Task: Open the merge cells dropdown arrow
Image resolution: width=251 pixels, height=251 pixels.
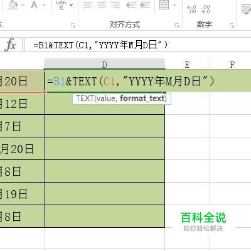Action: 175,5
